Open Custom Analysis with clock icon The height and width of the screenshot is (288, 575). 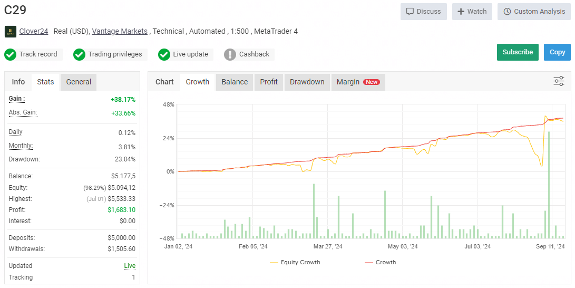coord(534,12)
